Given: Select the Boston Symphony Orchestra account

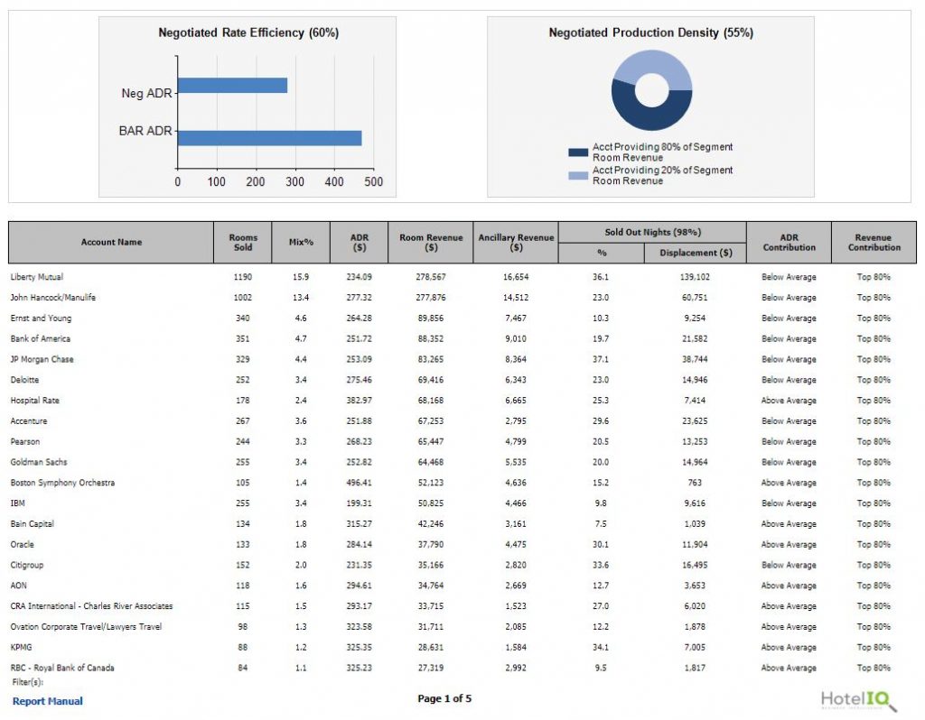Looking at the screenshot, I should point(62,483).
